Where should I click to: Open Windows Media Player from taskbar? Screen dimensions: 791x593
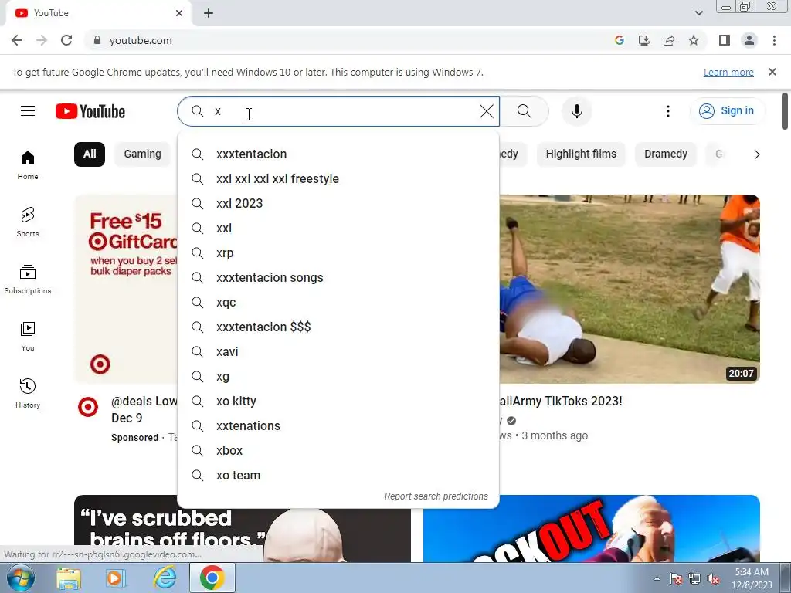[116, 578]
